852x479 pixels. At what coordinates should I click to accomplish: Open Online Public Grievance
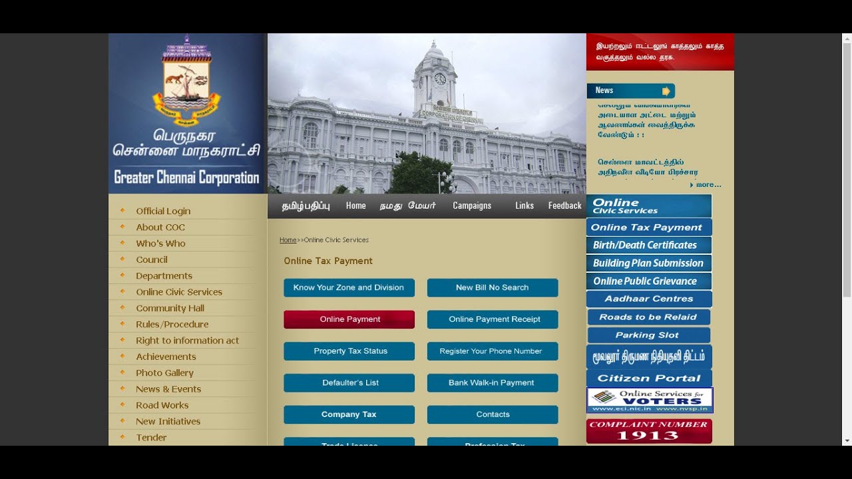click(649, 281)
